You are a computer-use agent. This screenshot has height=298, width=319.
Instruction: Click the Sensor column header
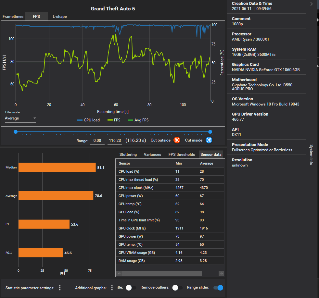pyautogui.click(x=124, y=163)
